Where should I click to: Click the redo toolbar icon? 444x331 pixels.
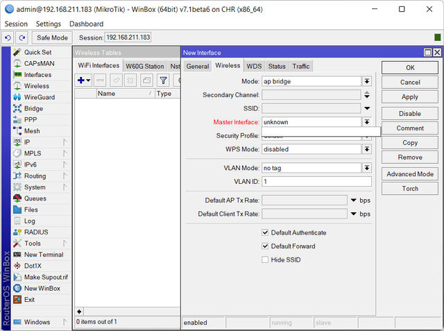(x=22, y=37)
